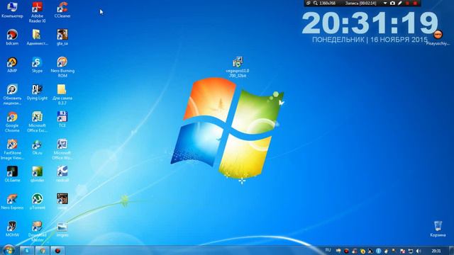Launch the Microsoft Office Word shortcut

tap(62, 149)
